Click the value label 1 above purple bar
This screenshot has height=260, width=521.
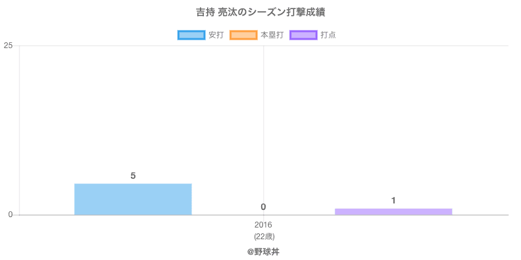(393, 201)
